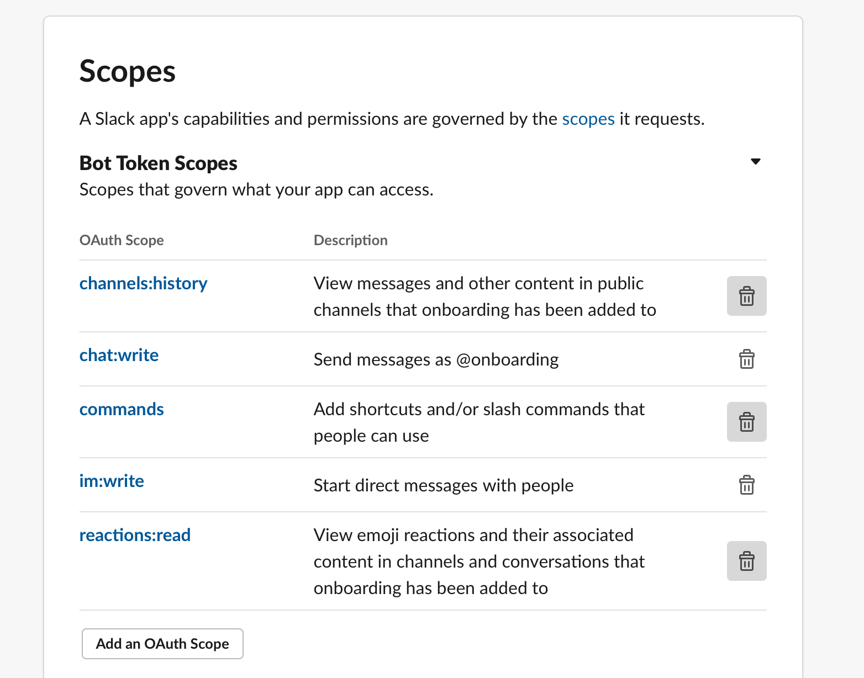The height and width of the screenshot is (678, 864).
Task: Select the Description column header
Action: click(350, 240)
